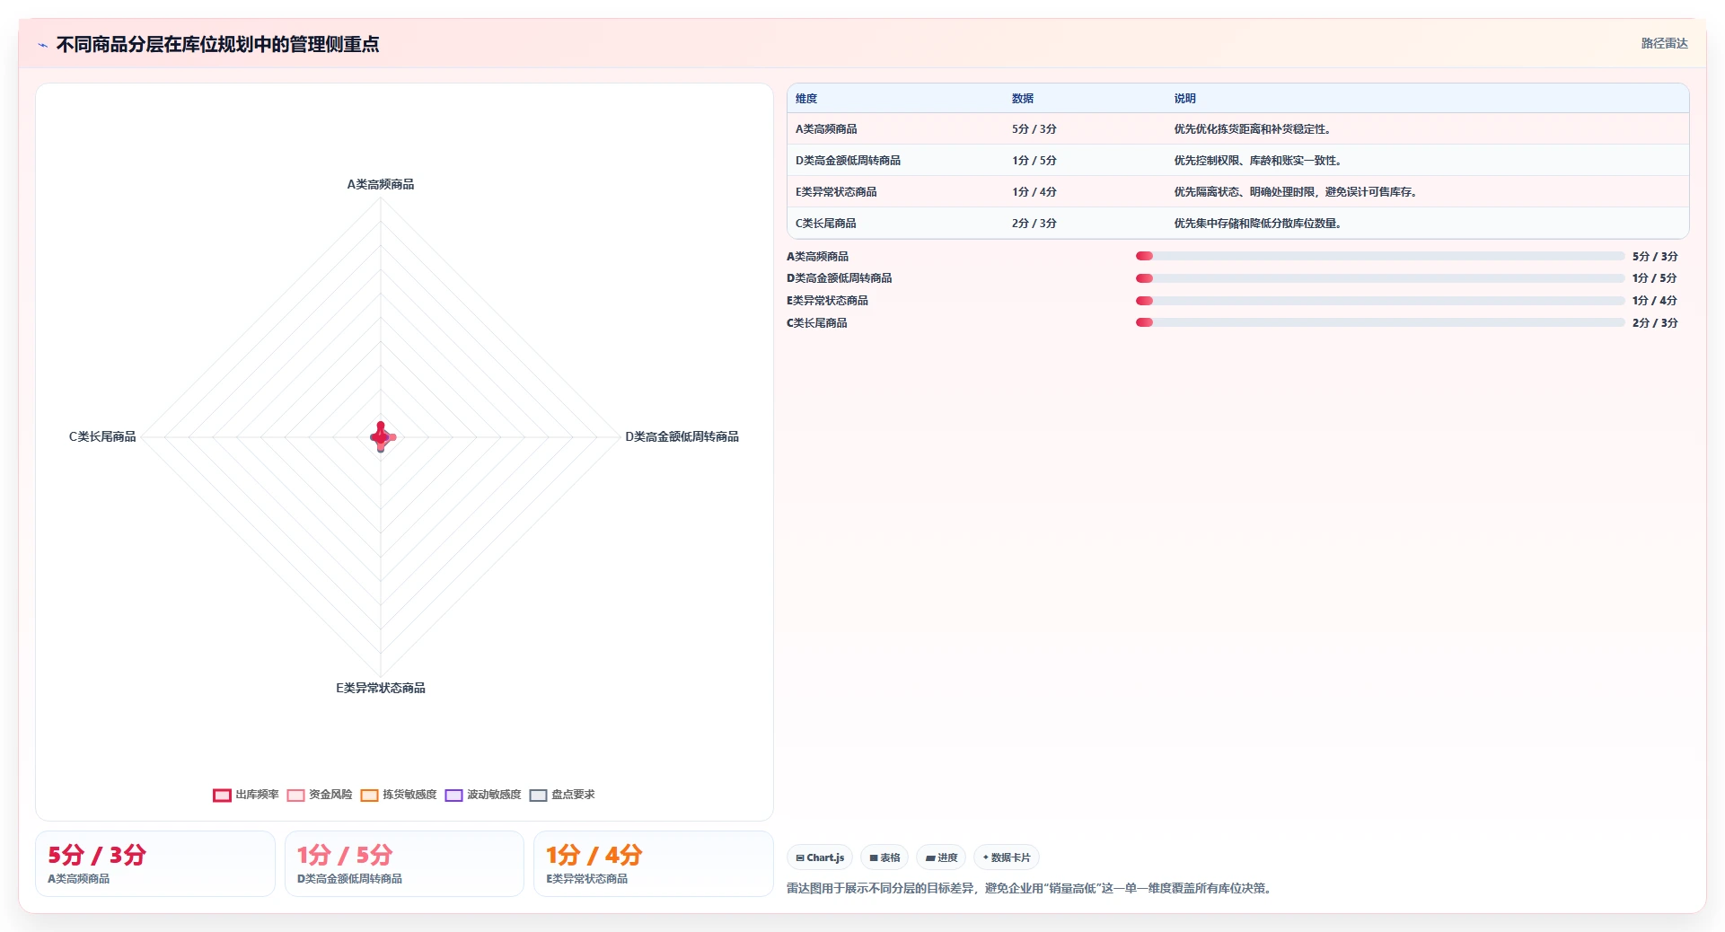Click description starting 优先隔离状态
This screenshot has height=932, width=1725.
point(1298,192)
